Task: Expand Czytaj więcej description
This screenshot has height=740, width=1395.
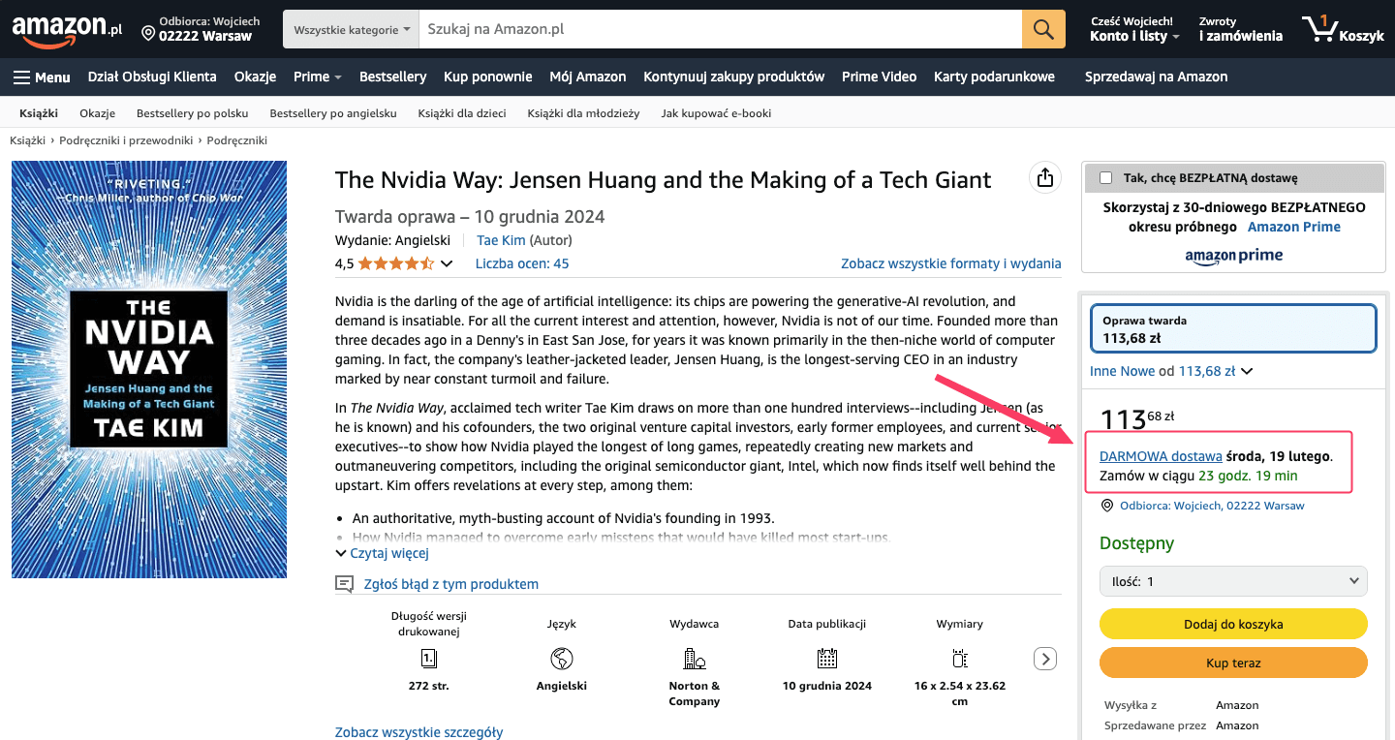Action: (x=382, y=553)
